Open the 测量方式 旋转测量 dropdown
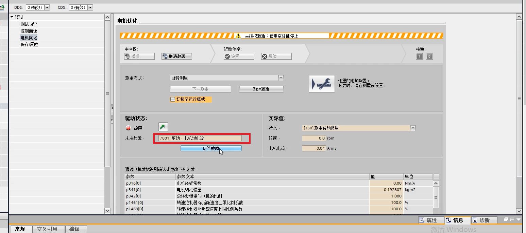This screenshot has height=233, width=526. (281, 78)
